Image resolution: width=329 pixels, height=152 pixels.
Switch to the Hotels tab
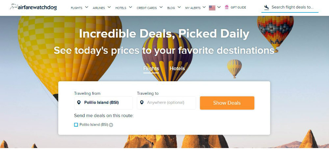point(177,68)
